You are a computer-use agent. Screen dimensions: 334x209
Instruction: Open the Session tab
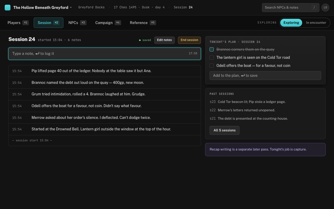[x=49, y=23]
